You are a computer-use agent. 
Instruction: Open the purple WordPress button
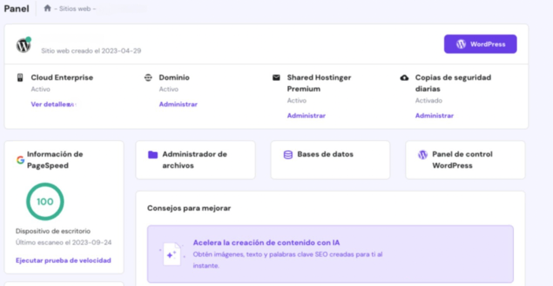point(480,44)
